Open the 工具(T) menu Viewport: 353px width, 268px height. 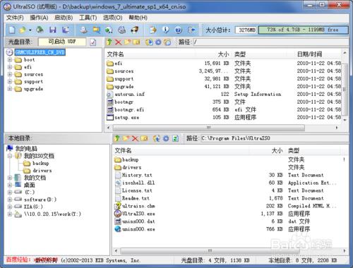coord(88,18)
